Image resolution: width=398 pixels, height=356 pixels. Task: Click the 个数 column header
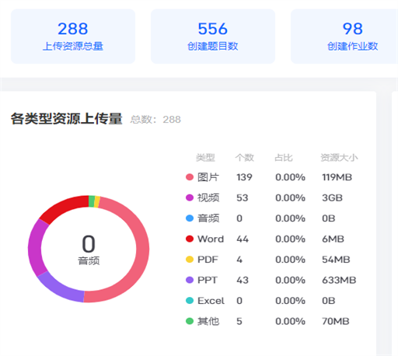pos(244,158)
